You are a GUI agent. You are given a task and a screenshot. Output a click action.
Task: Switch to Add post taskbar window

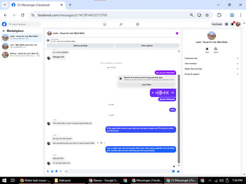tap(69, 181)
